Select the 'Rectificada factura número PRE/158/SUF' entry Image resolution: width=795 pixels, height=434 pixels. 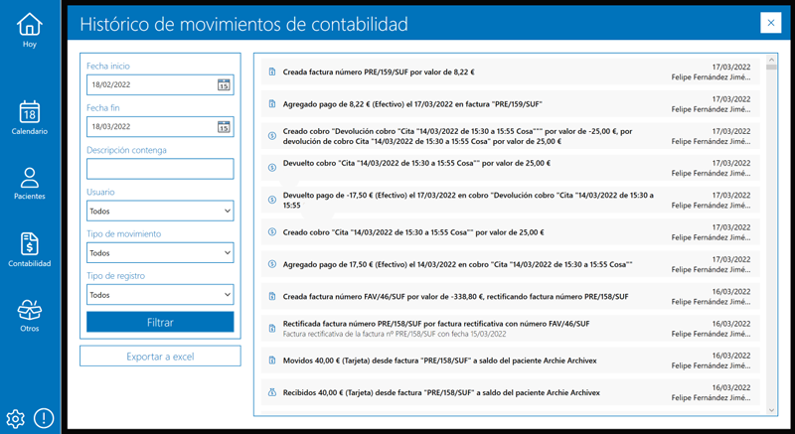(437, 324)
